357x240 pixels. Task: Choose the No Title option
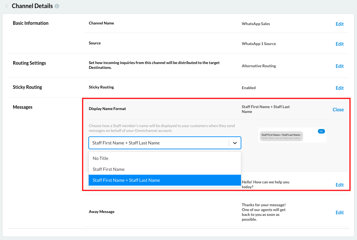pos(165,158)
